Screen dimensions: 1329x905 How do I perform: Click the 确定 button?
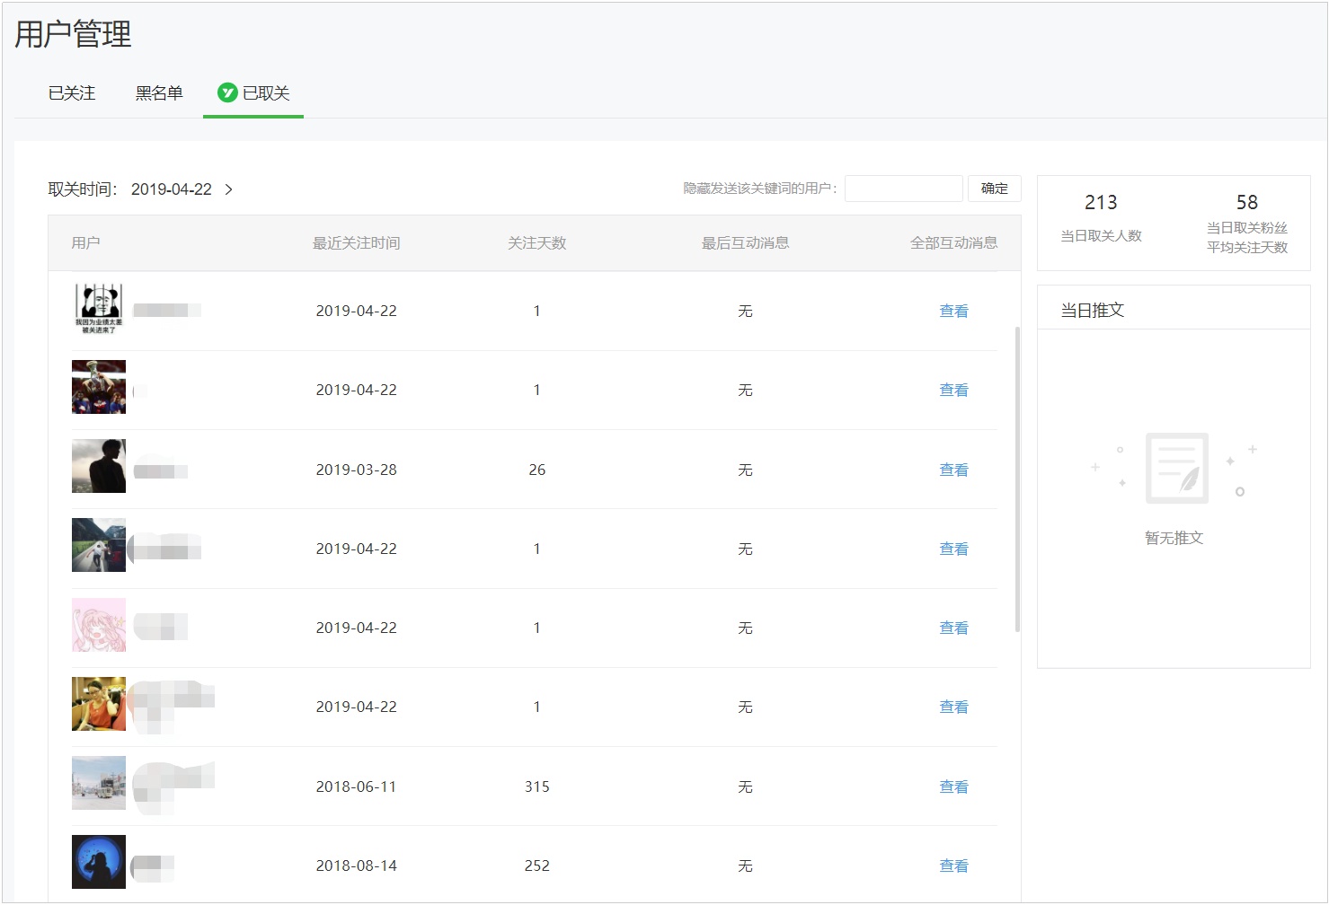[994, 189]
